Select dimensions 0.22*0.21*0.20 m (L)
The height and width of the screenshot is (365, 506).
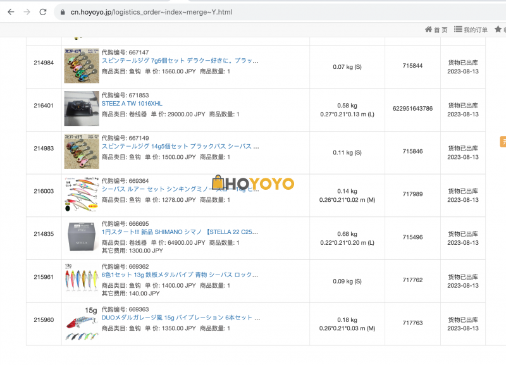(x=347, y=243)
